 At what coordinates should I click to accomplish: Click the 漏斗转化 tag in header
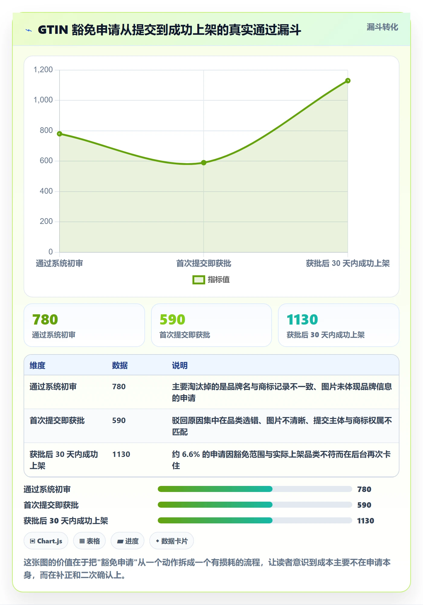point(382,27)
